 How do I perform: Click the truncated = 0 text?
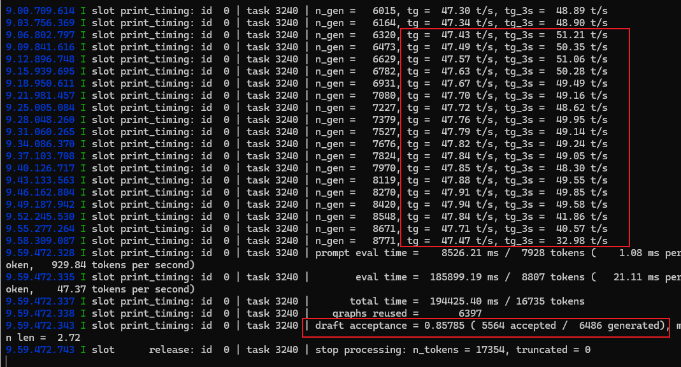[553, 350]
